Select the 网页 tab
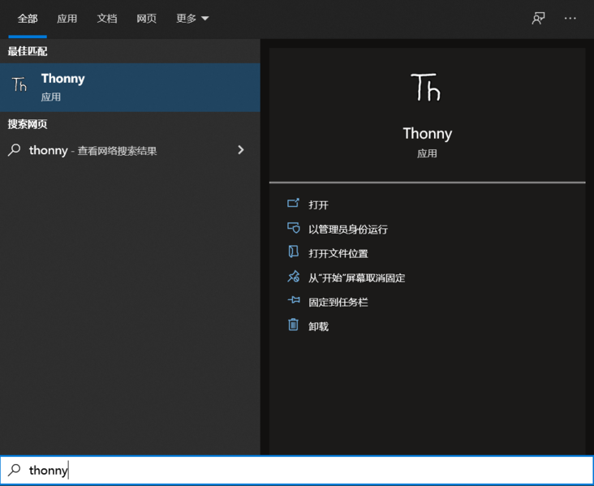The width and height of the screenshot is (594, 486). pyautogui.click(x=147, y=18)
